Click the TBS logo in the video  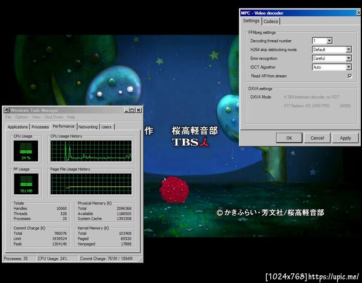(x=191, y=142)
